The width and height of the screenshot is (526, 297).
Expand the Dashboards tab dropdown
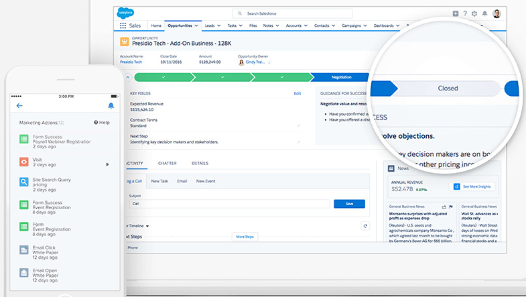pyautogui.click(x=398, y=25)
